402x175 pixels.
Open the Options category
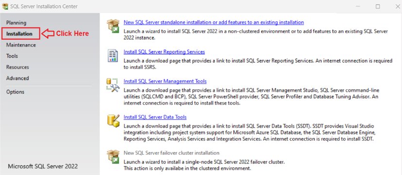[15, 92]
